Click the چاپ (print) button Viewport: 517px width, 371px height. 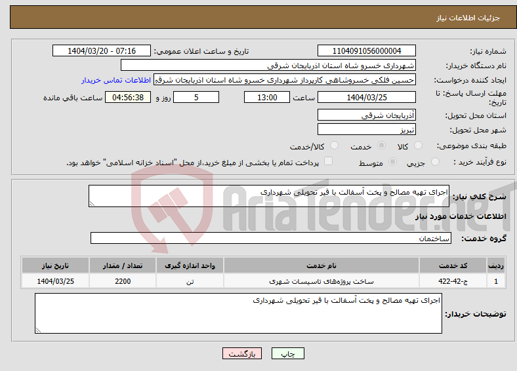coord(288,353)
